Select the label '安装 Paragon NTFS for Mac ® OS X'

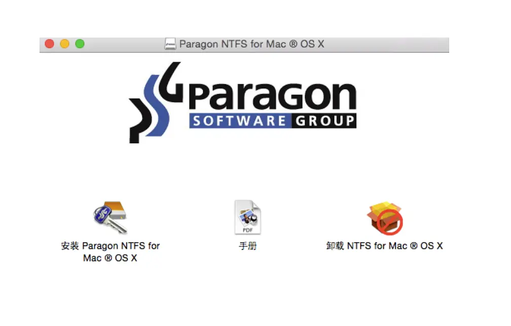[110, 252]
